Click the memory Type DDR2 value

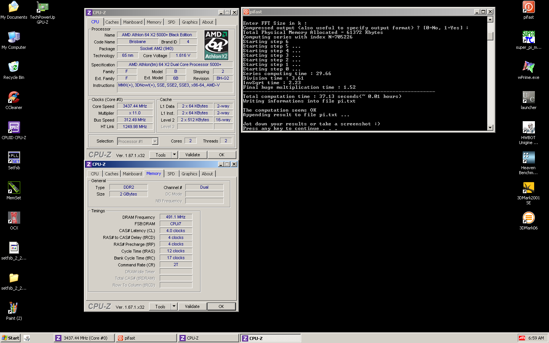128,187
